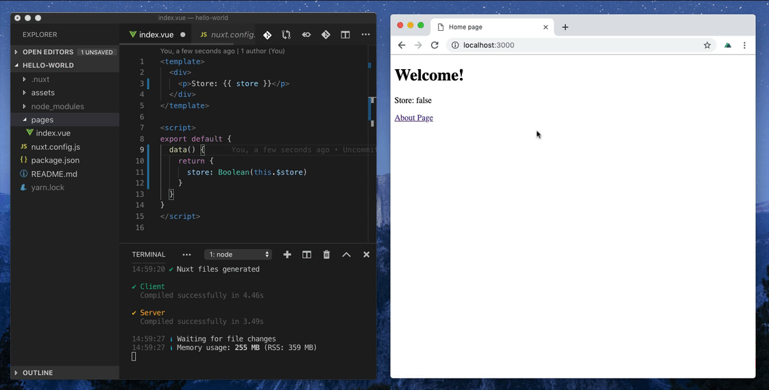This screenshot has width=769, height=390.
Task: Click the Vue devtools extension icon
Action: click(x=728, y=45)
